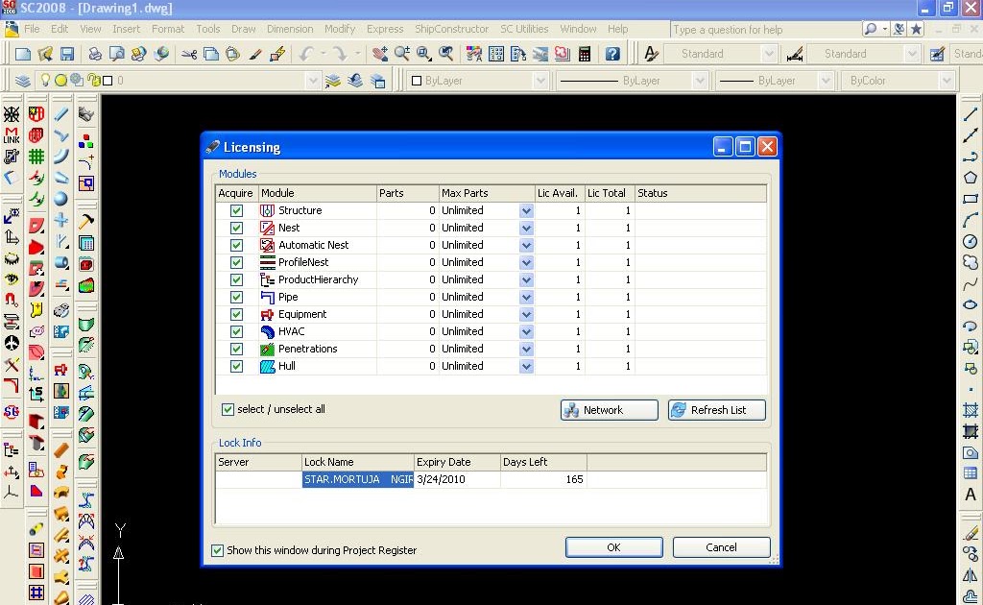Click the Redo arrow icon
983x605 pixels.
[x=339, y=54]
